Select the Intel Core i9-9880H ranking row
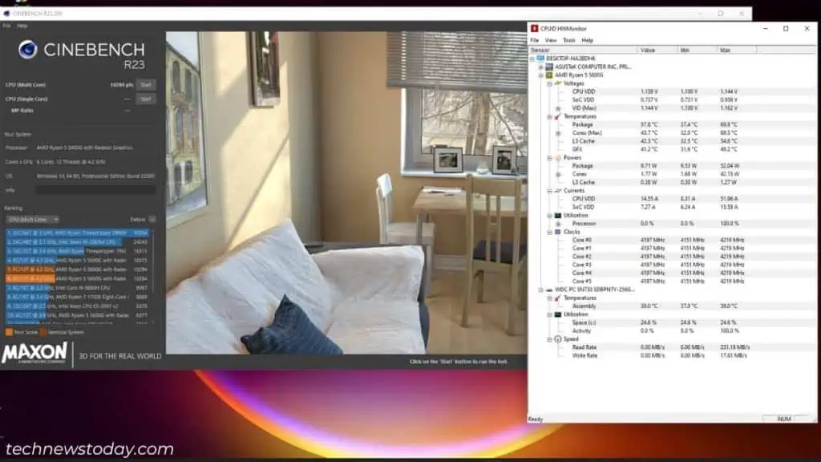 pos(78,288)
